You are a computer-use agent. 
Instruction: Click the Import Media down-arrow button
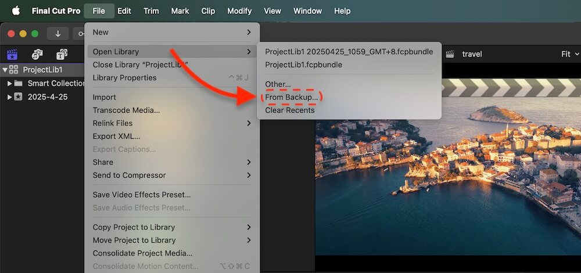click(58, 34)
